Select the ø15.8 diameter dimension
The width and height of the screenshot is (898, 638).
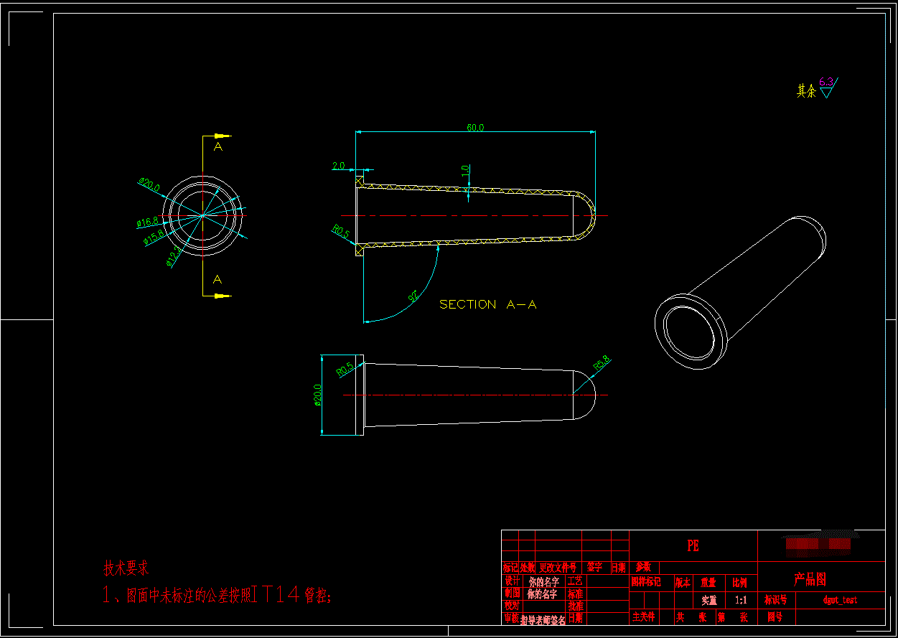tap(154, 238)
